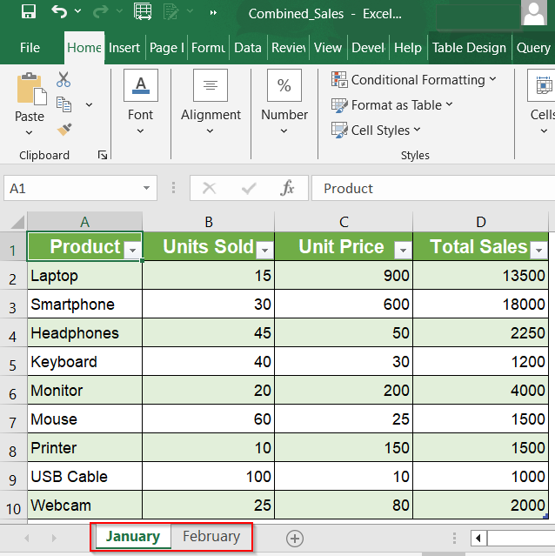Open the Cell Styles menu
Screen dimensions: 555x556
click(376, 131)
